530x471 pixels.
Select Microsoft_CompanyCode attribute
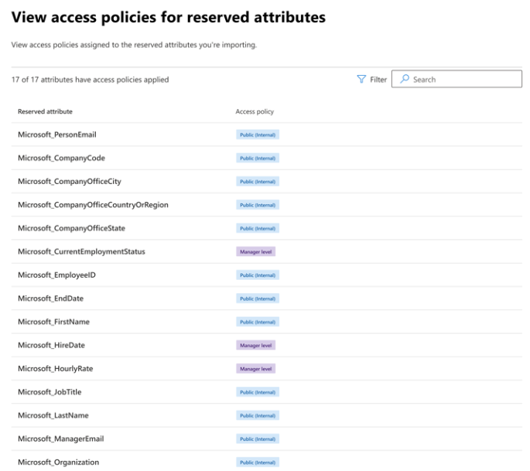(61, 159)
